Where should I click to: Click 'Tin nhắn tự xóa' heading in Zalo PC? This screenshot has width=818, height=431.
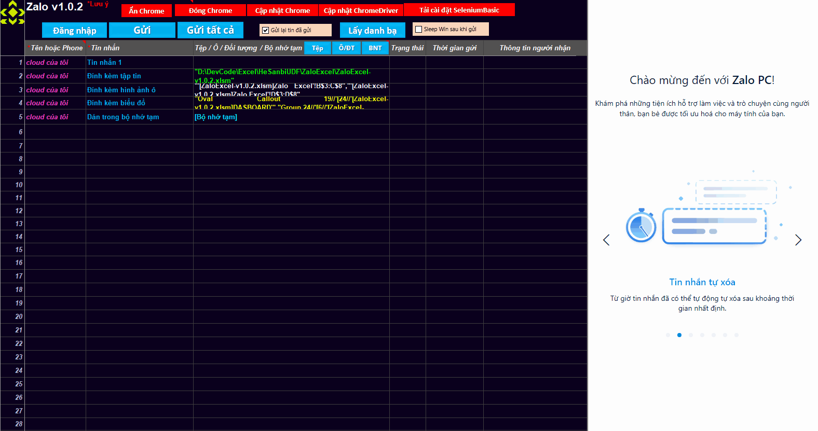pos(702,282)
